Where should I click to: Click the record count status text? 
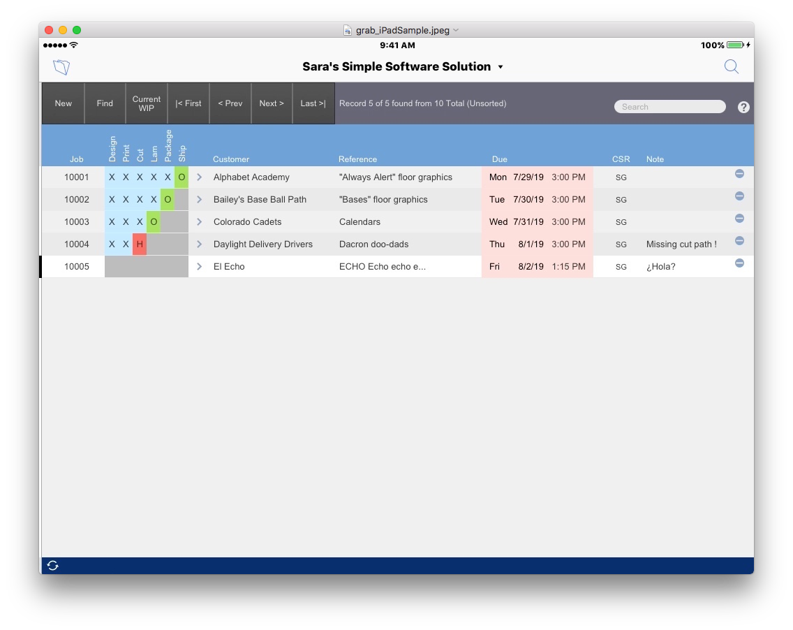422,103
